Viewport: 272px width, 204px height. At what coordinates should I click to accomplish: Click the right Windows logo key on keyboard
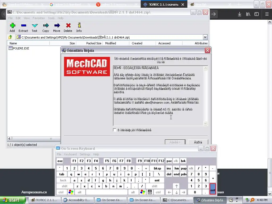(x=143, y=192)
